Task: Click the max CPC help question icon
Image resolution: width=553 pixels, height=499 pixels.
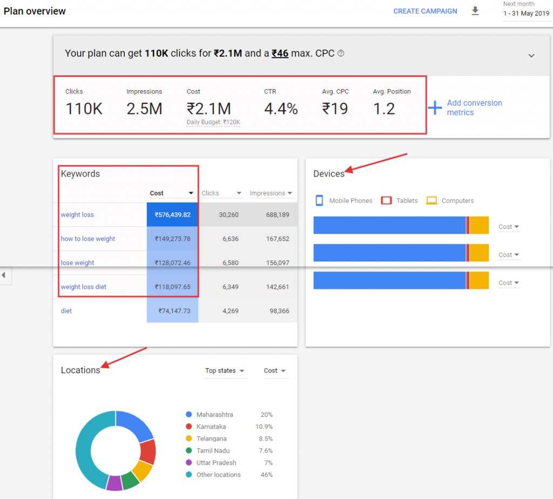Action: [x=341, y=53]
